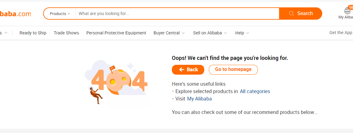
Task: Follow the All categories link
Action: (255, 91)
